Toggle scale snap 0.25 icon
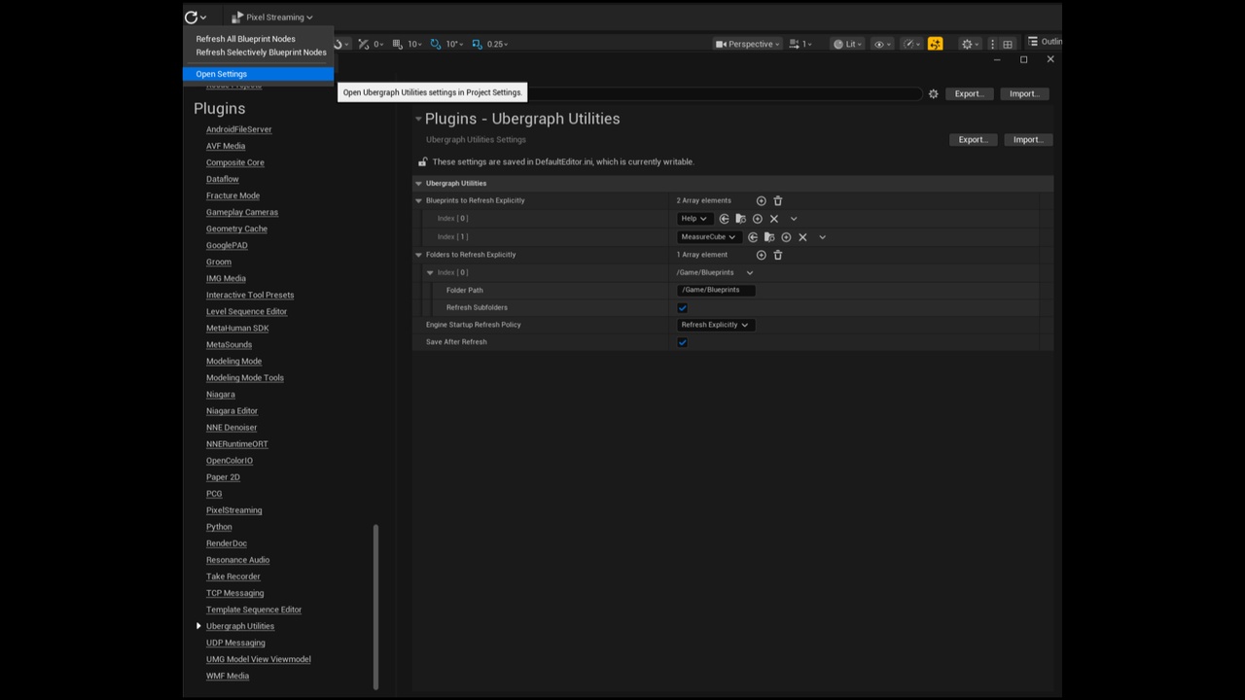1245x700 pixels. click(477, 44)
